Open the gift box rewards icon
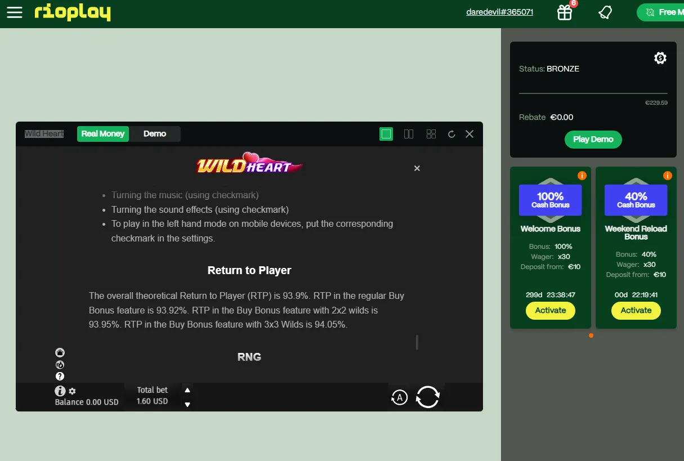Screen dimensions: 684x461 pos(565,12)
